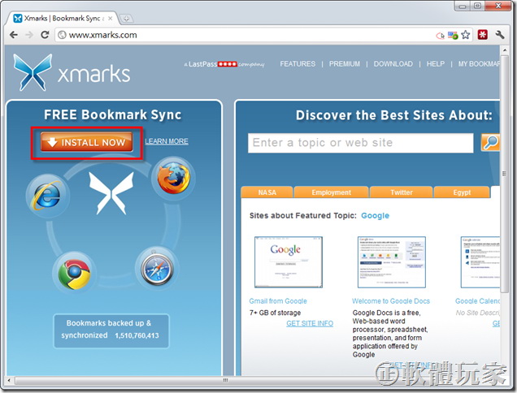Open the MY BOOKMARKS menu item
517x393 pixels.
tap(479, 64)
